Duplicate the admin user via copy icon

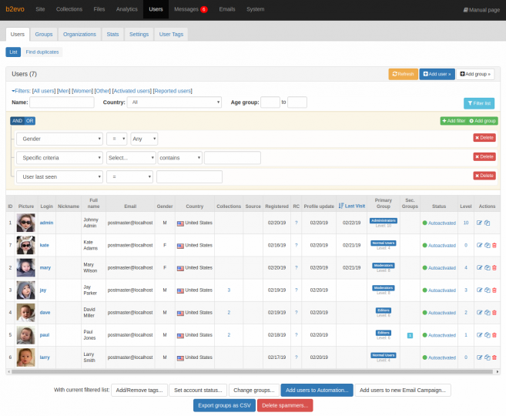pos(487,223)
